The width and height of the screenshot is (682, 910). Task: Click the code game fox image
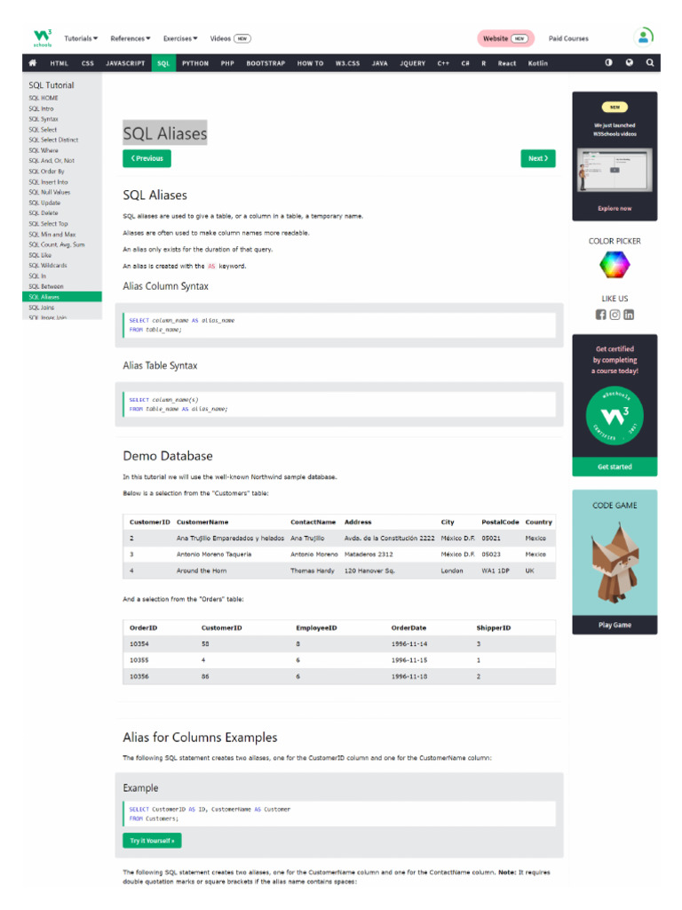pos(615,563)
